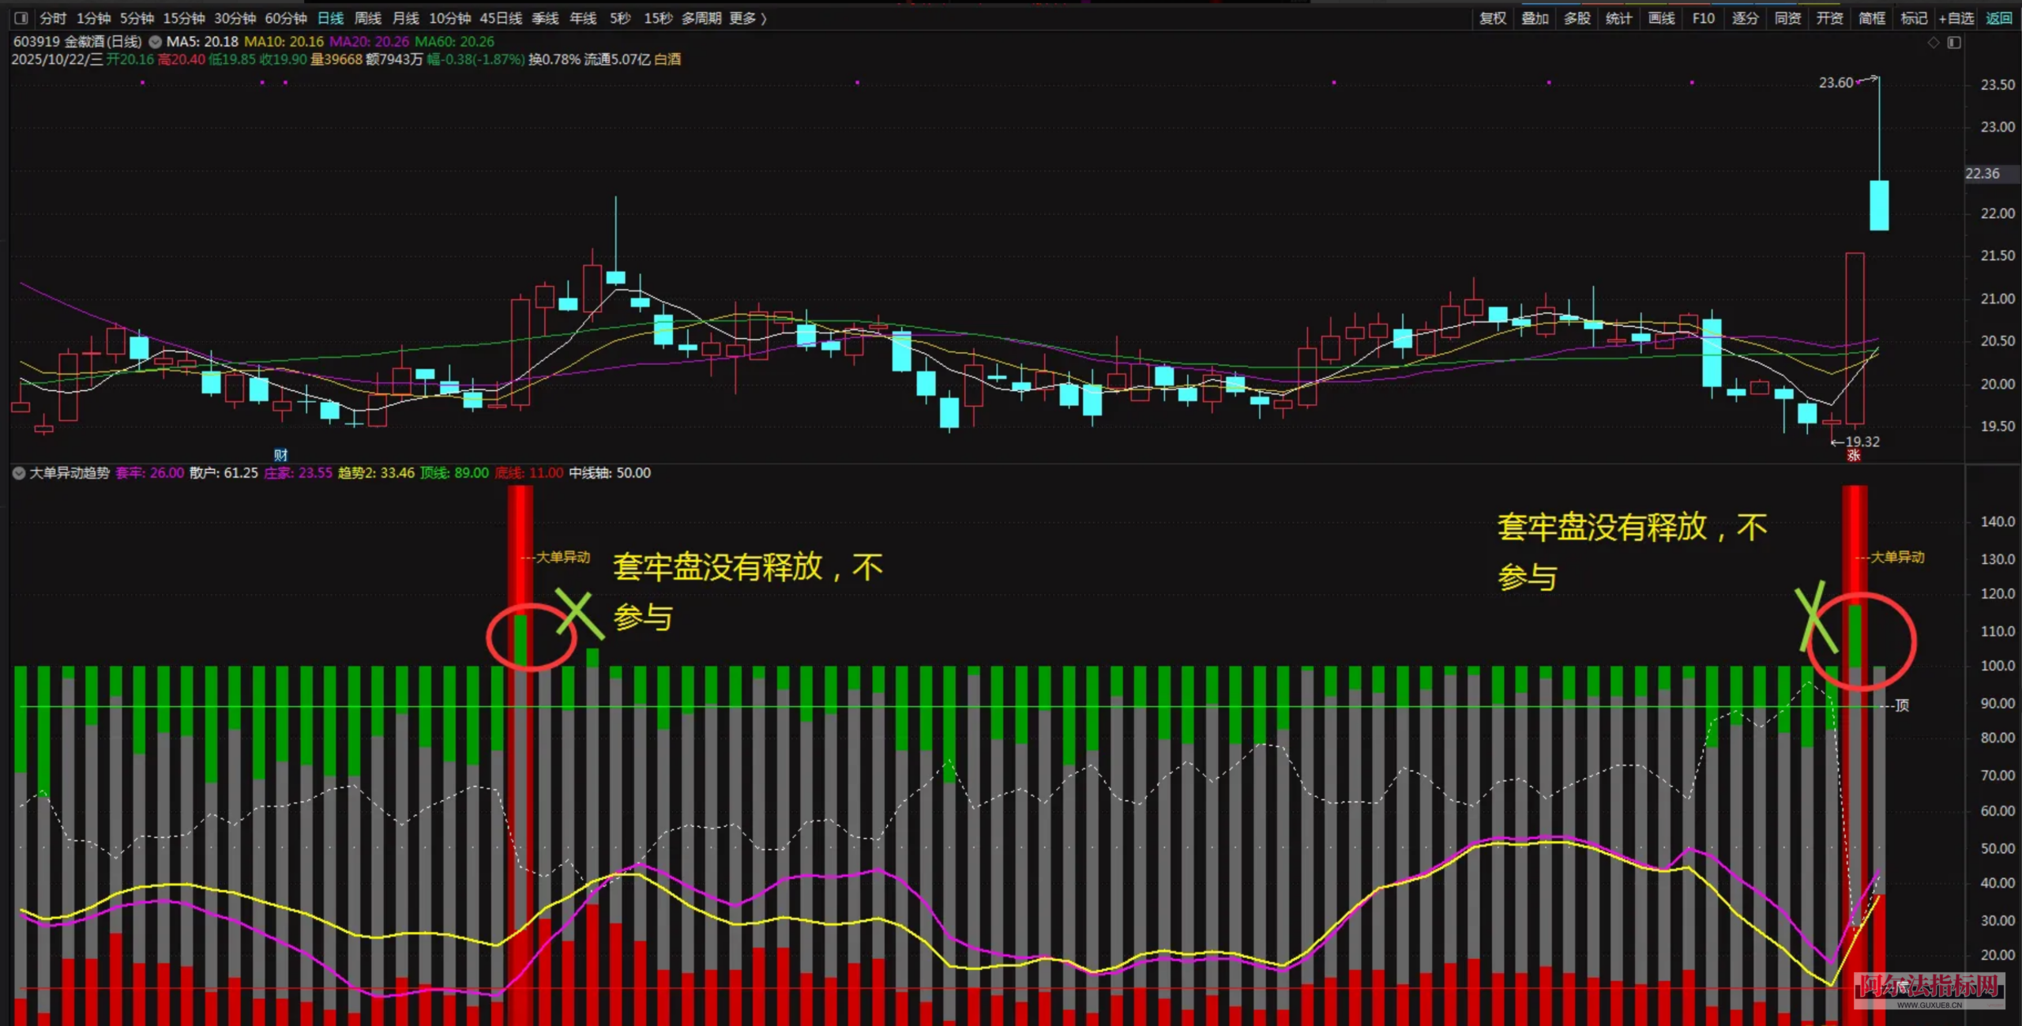Toggle the 复权 price adjustment option
The image size is (2022, 1026).
pos(1492,17)
